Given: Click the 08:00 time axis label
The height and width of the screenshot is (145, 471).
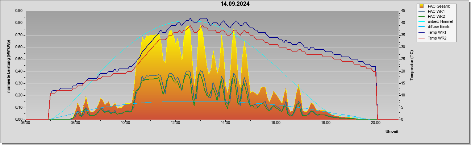Looking at the screenshot, I should click(75, 123).
